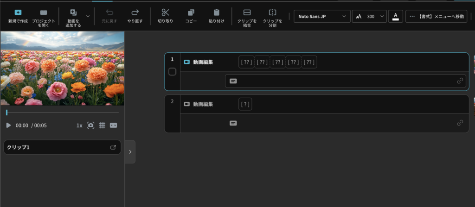Click the 切り取り (cut) scissors icon
Screen dimensions: 475x207
click(x=166, y=13)
